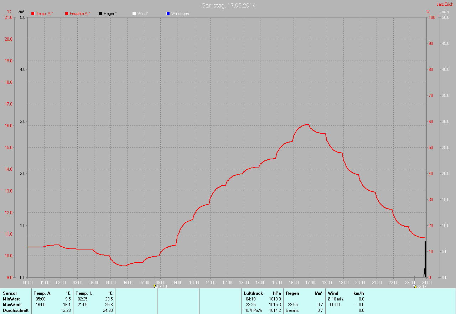This screenshot has width=456, height=314.
Task: Click the minimum indoor temperature '23.5'
Action: (x=109, y=299)
